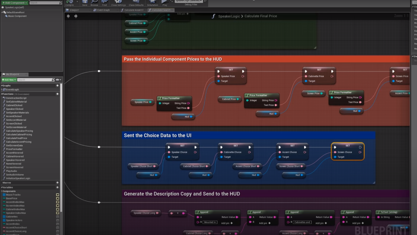Screen dimensions: 417x235
Task: Select the Calculate Final Price tab
Action: pyautogui.click(x=161, y=10)
